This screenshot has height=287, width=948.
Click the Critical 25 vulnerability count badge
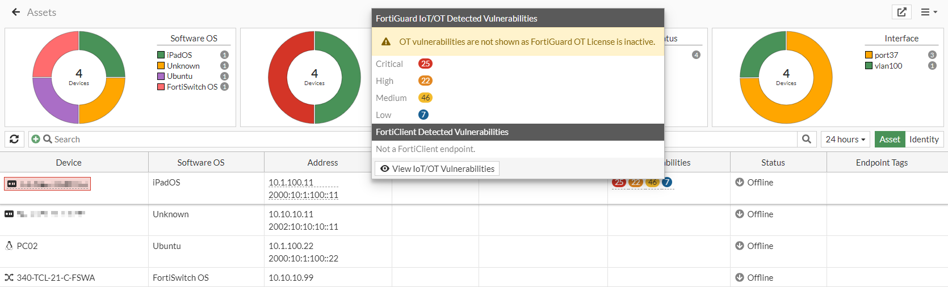coord(425,64)
